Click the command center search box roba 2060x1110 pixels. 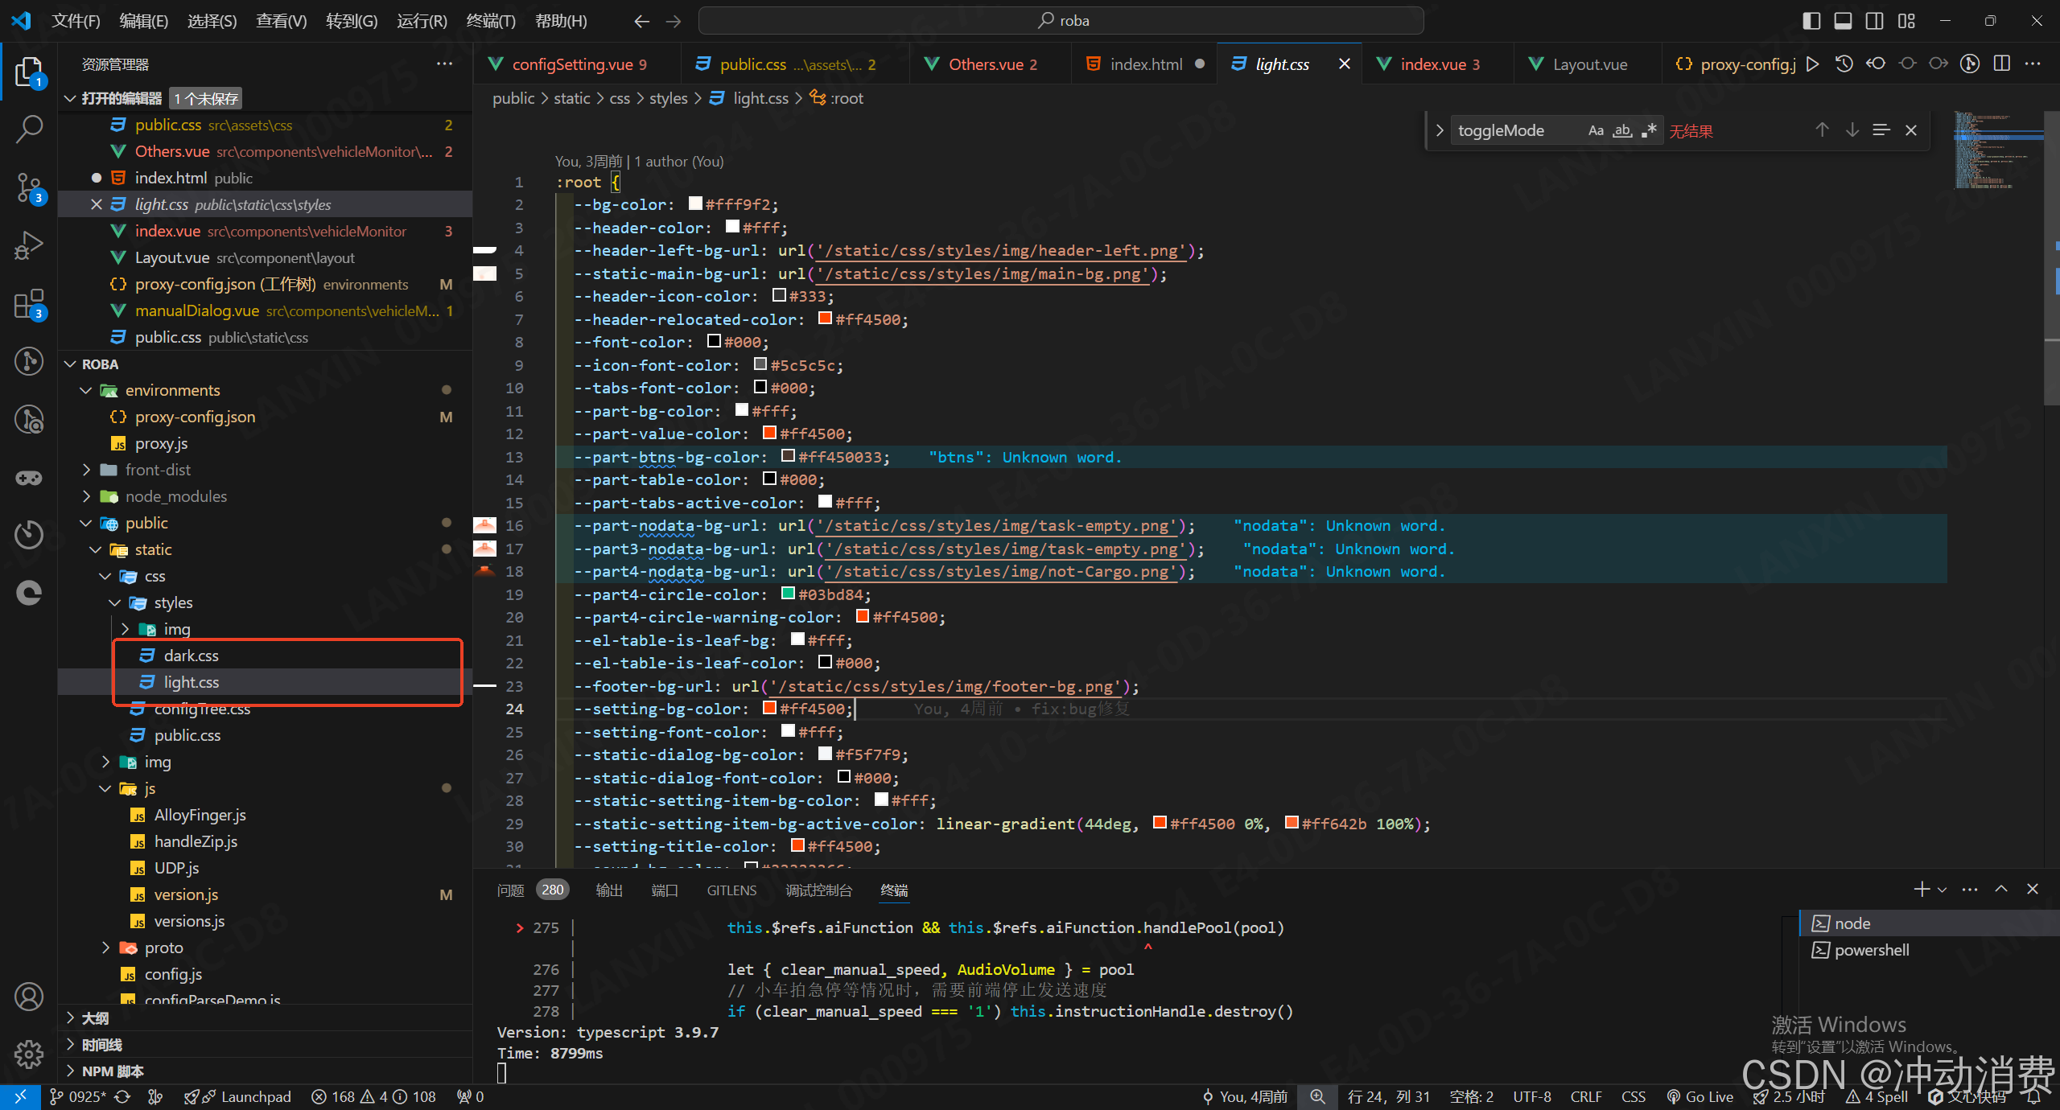point(1061,21)
